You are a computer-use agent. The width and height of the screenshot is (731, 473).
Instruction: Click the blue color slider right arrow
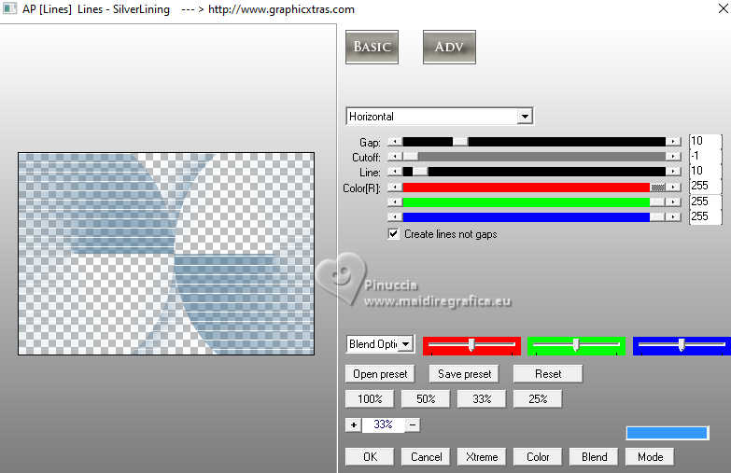pyautogui.click(x=673, y=217)
